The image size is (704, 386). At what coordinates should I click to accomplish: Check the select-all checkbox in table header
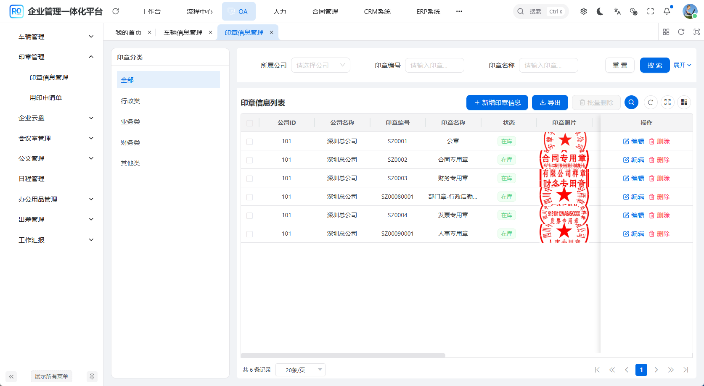click(x=250, y=123)
